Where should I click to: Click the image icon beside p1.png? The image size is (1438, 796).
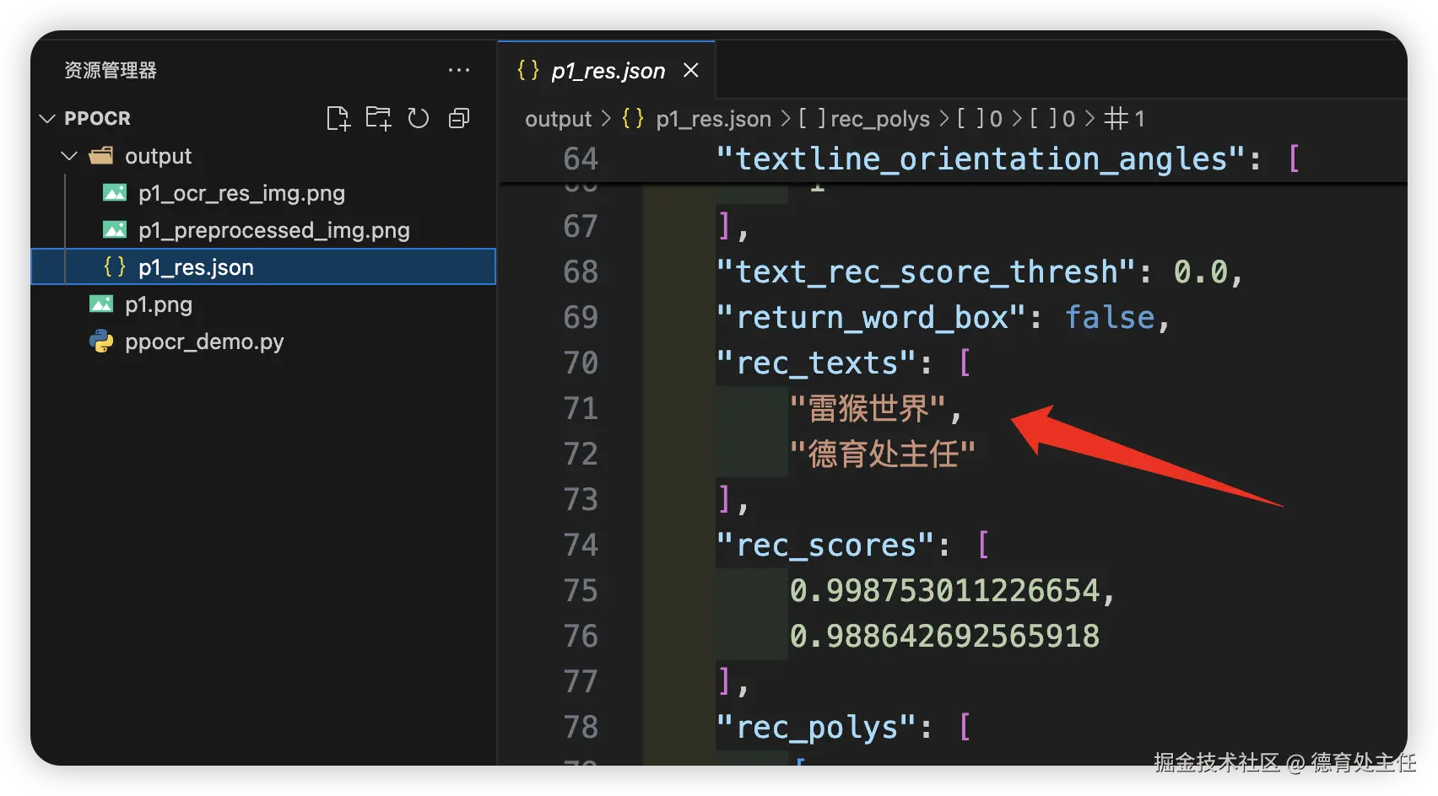pyautogui.click(x=101, y=304)
